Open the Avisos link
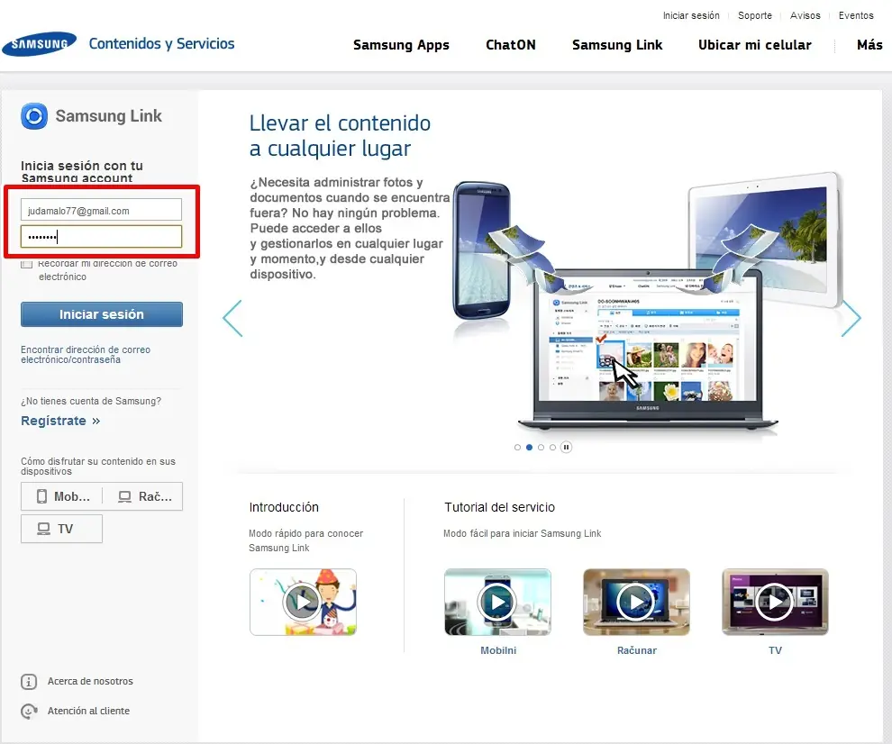892x744 pixels. point(805,15)
